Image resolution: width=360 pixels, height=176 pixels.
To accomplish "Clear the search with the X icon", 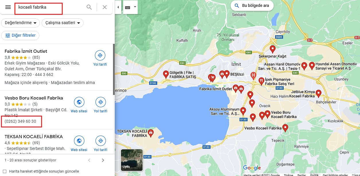I will (105, 7).
